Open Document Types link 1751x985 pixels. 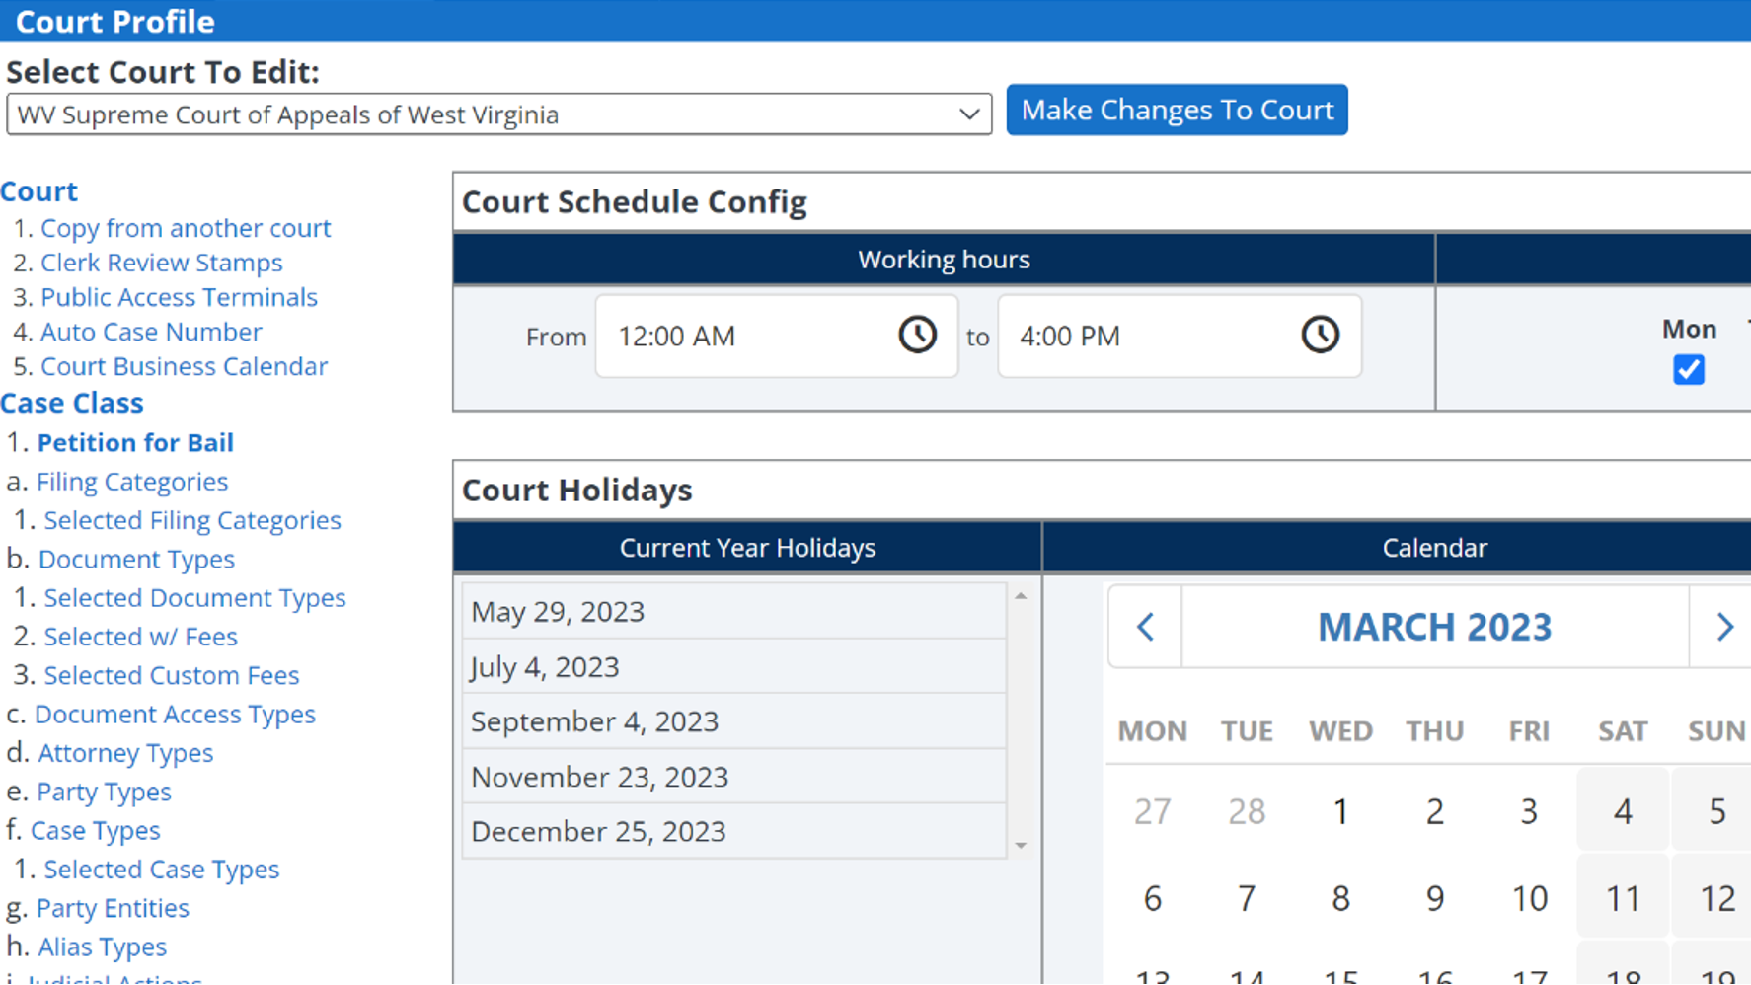point(136,559)
